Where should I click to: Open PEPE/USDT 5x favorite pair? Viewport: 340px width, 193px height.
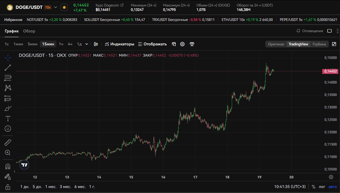coord(308,20)
